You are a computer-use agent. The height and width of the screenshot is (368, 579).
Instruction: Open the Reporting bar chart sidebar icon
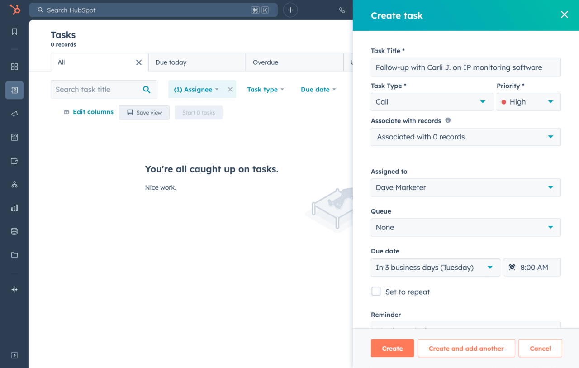(x=14, y=208)
